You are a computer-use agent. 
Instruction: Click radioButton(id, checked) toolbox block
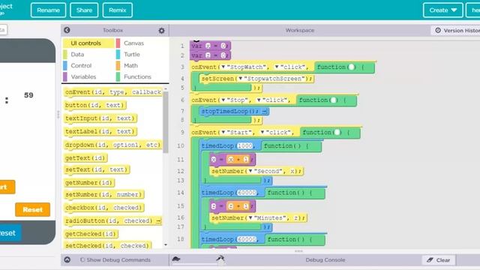pos(113,221)
